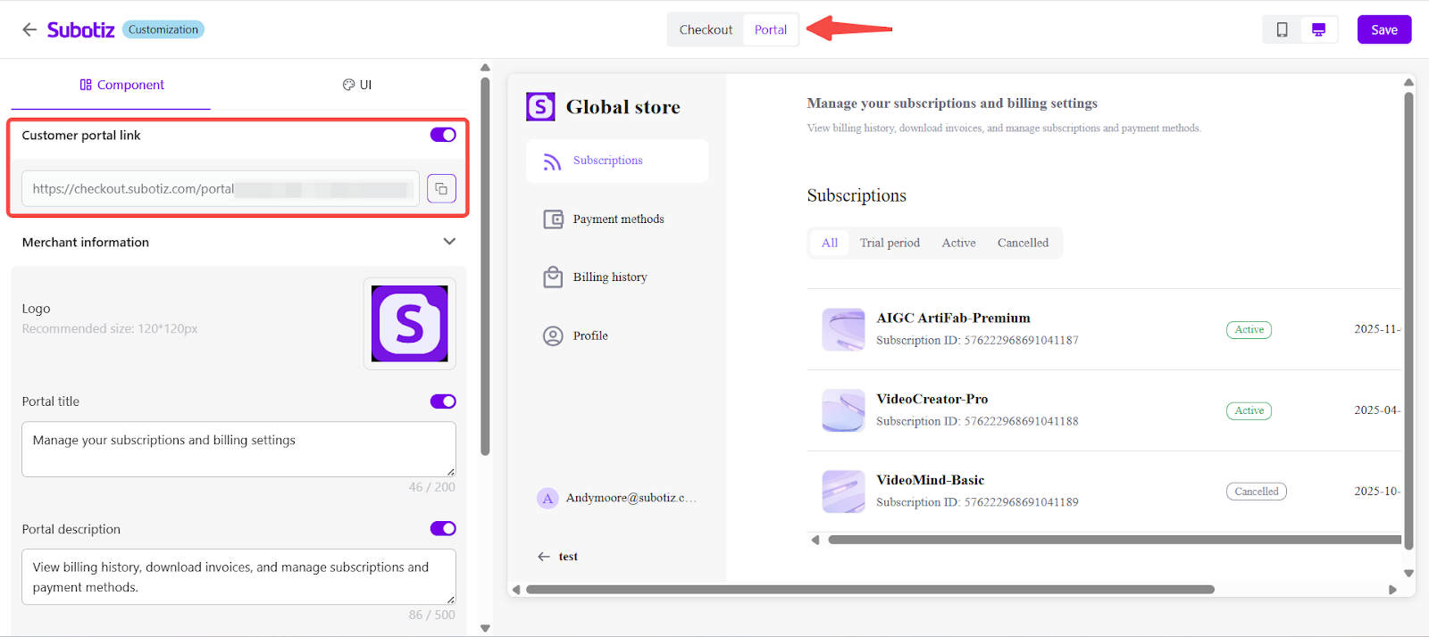Turn off the Portal title toggle
1429x637 pixels.
(443, 401)
